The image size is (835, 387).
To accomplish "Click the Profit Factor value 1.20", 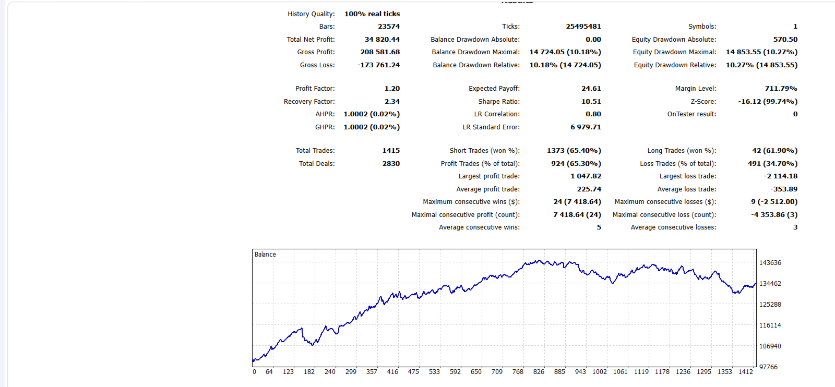I will pyautogui.click(x=392, y=89).
